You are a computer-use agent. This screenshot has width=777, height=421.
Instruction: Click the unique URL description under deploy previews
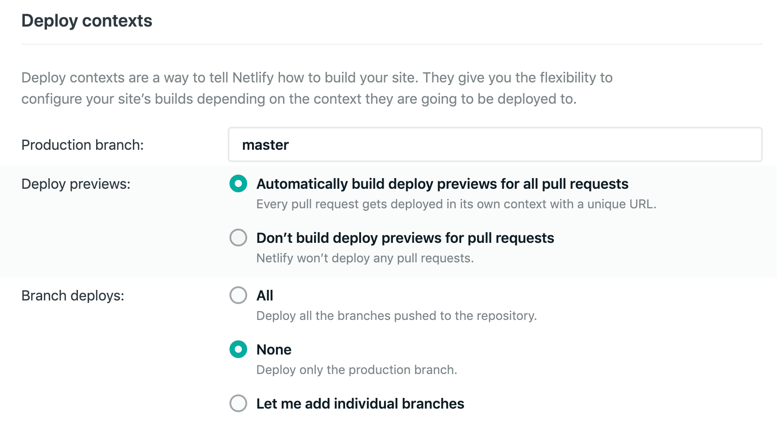456,204
